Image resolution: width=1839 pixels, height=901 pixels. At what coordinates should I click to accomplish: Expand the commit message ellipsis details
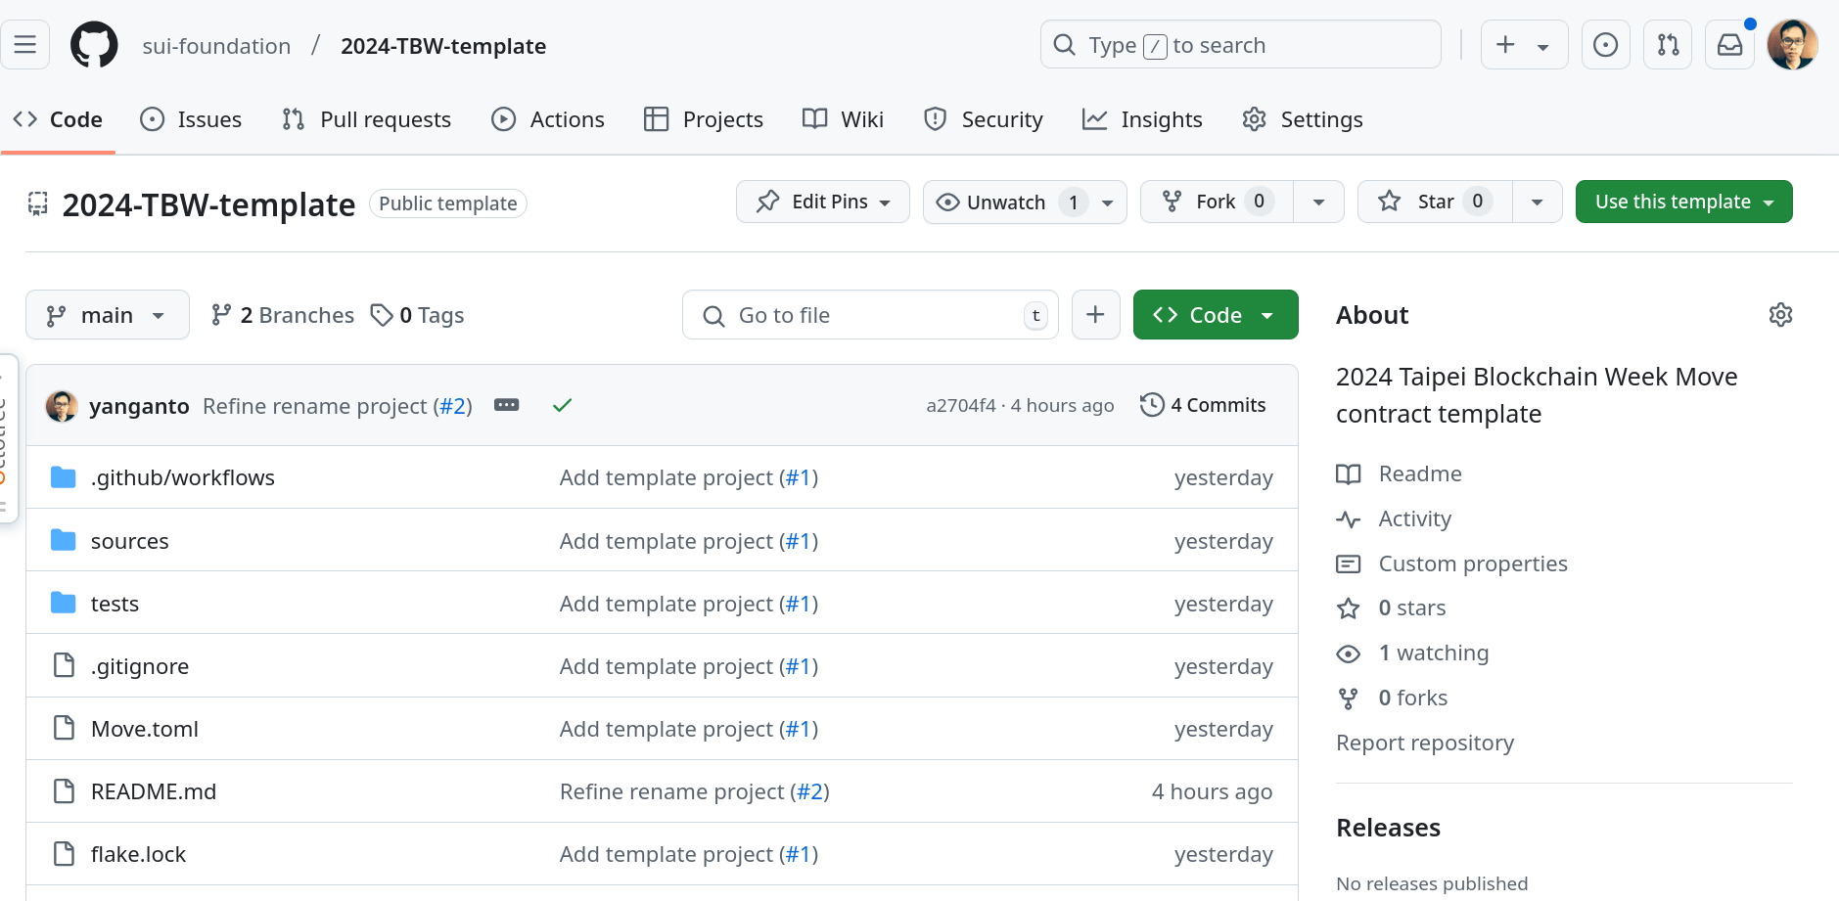click(x=506, y=405)
